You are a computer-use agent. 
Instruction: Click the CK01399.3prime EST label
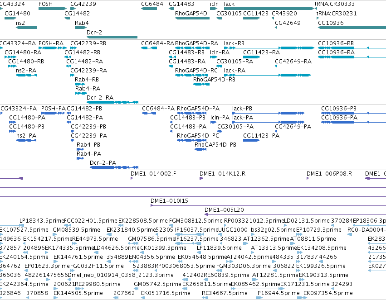click(163, 248)
